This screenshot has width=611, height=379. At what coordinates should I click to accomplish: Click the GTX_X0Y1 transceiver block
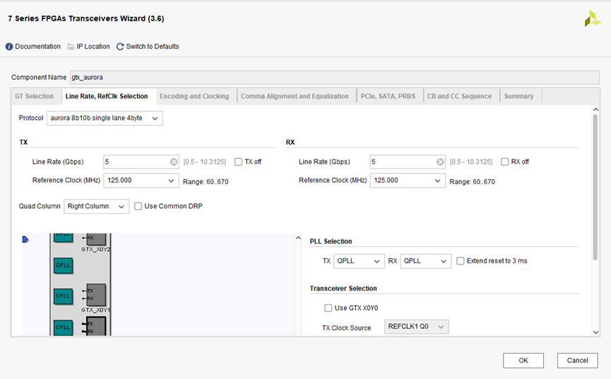[x=95, y=294]
